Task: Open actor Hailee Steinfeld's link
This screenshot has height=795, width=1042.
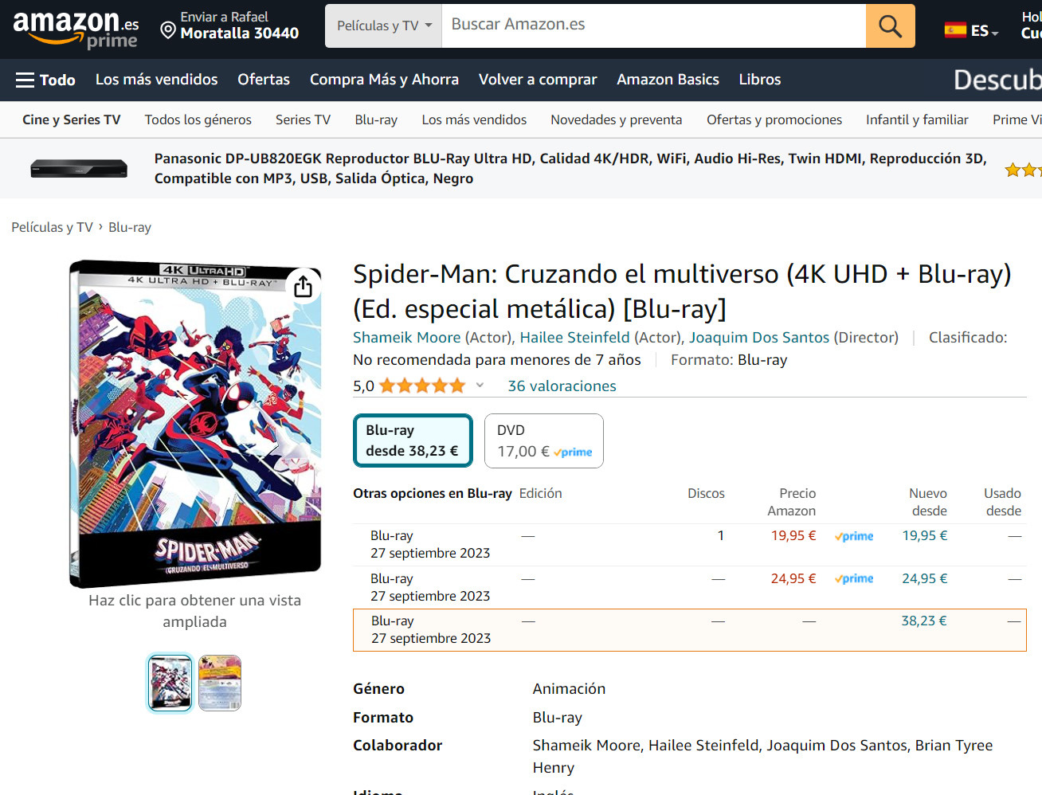Action: click(574, 338)
